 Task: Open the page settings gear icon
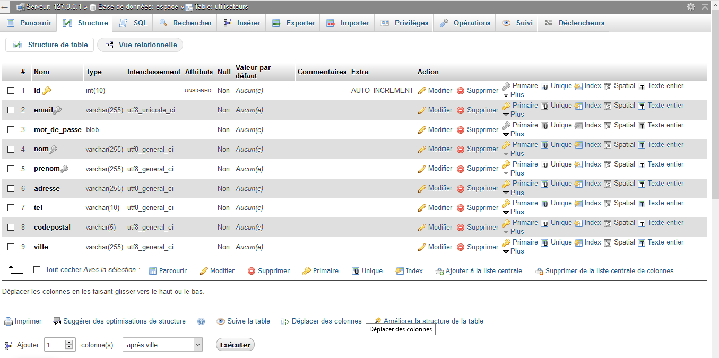(x=690, y=7)
